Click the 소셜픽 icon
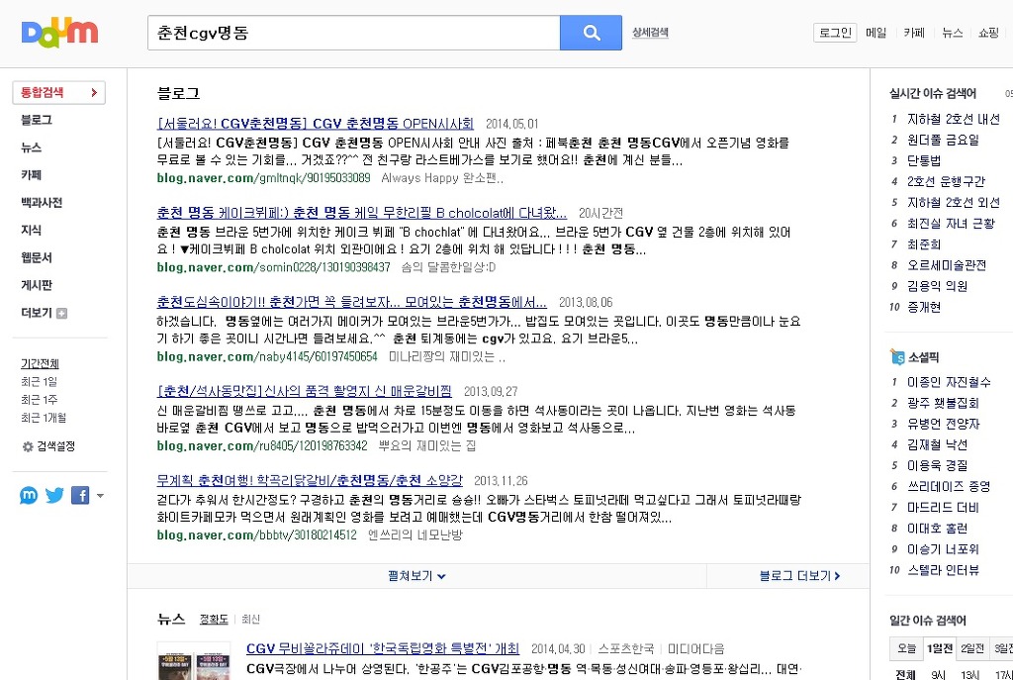Screen dimensions: 1013x680 click(897, 356)
